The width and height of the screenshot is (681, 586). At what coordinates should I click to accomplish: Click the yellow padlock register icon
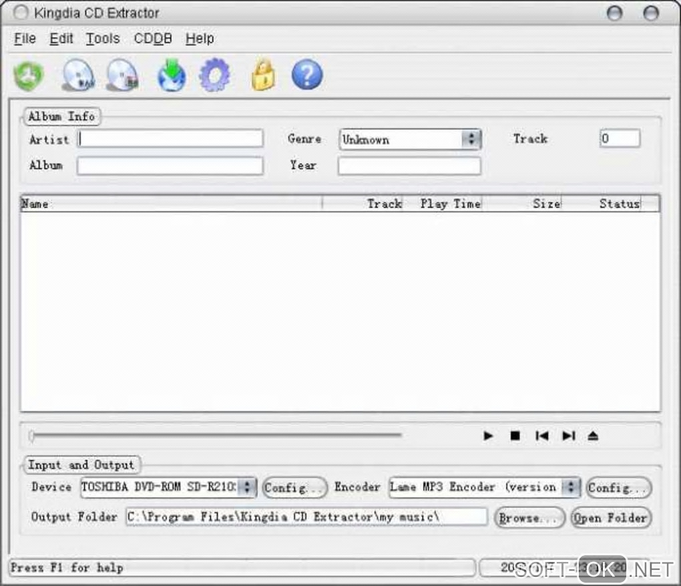263,76
